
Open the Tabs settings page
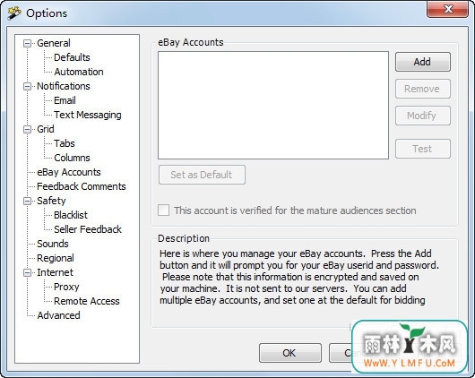(65, 143)
